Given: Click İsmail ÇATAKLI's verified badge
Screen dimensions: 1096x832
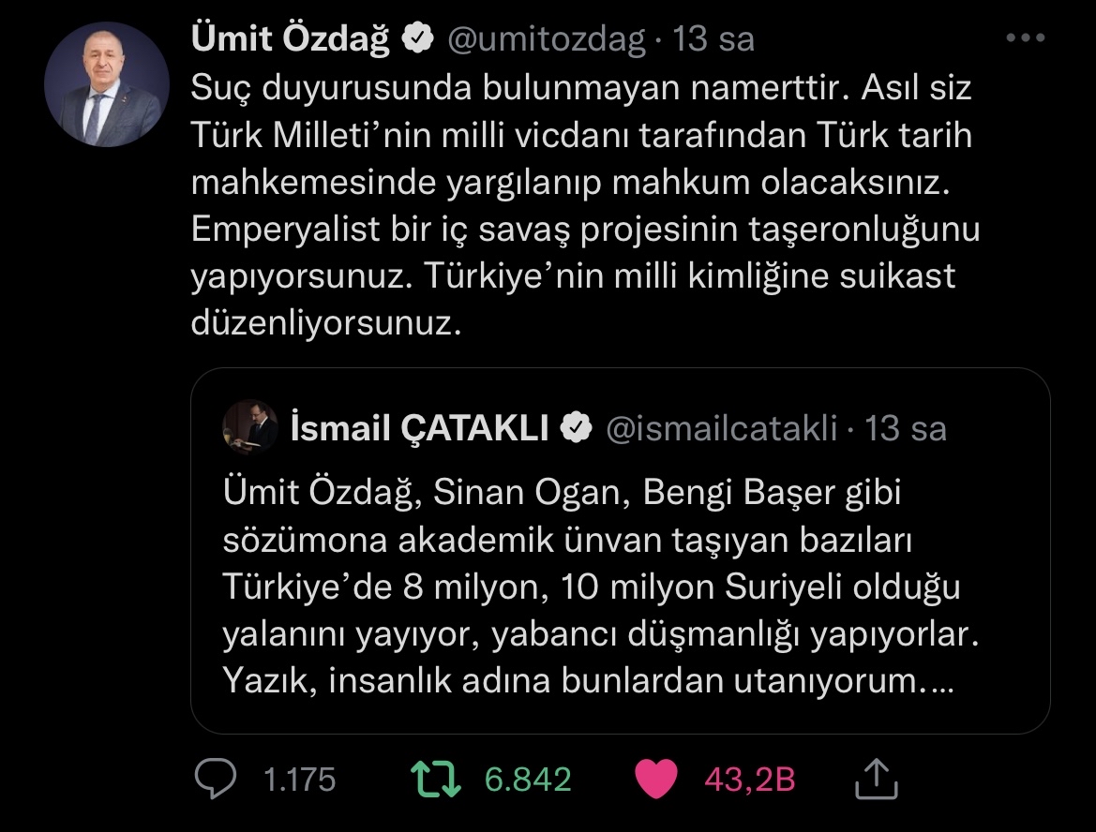Looking at the screenshot, I should coord(576,429).
